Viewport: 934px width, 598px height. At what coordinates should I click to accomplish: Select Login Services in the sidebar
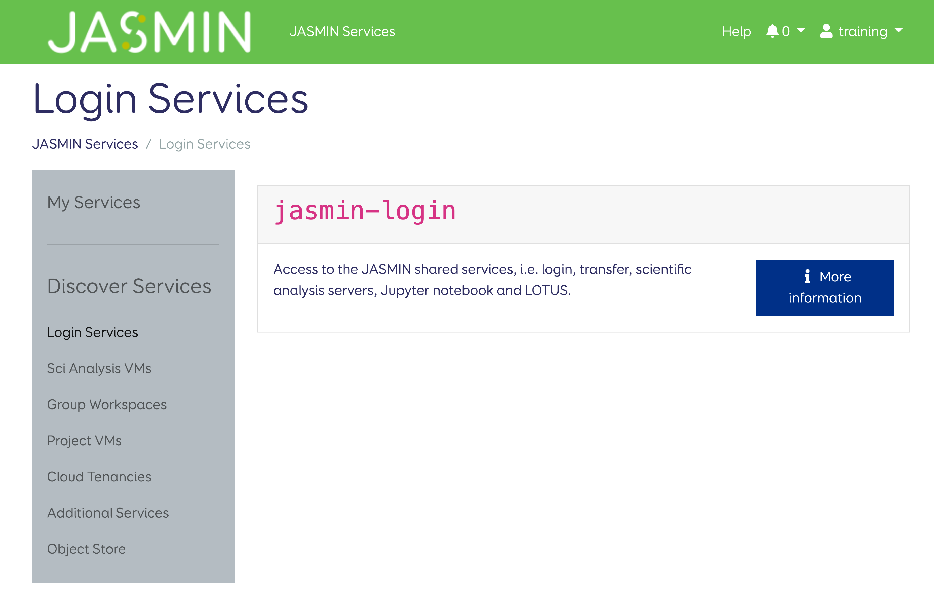click(x=92, y=332)
